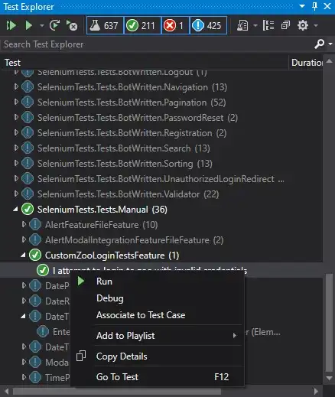Expand the BotWritten.Sorting (13) node
The width and height of the screenshot is (335, 397).
point(16,163)
